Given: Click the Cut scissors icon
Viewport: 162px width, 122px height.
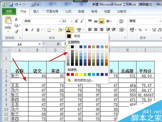Looking at the screenshot, I should 16,19.
